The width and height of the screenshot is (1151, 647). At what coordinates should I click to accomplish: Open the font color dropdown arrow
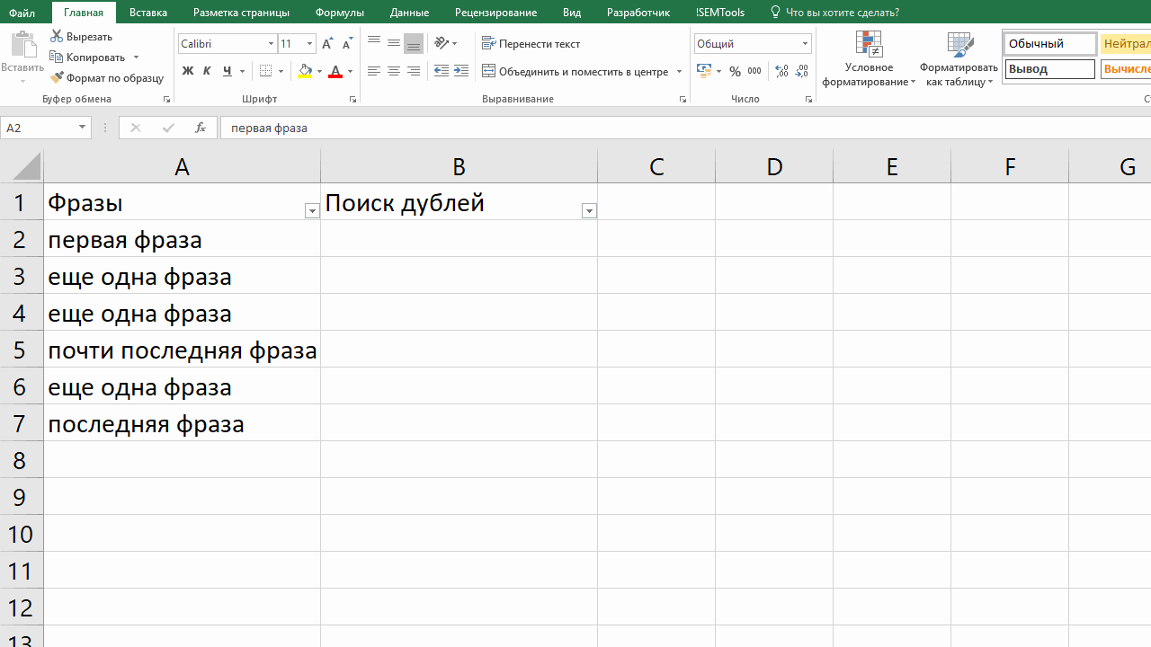click(x=350, y=71)
